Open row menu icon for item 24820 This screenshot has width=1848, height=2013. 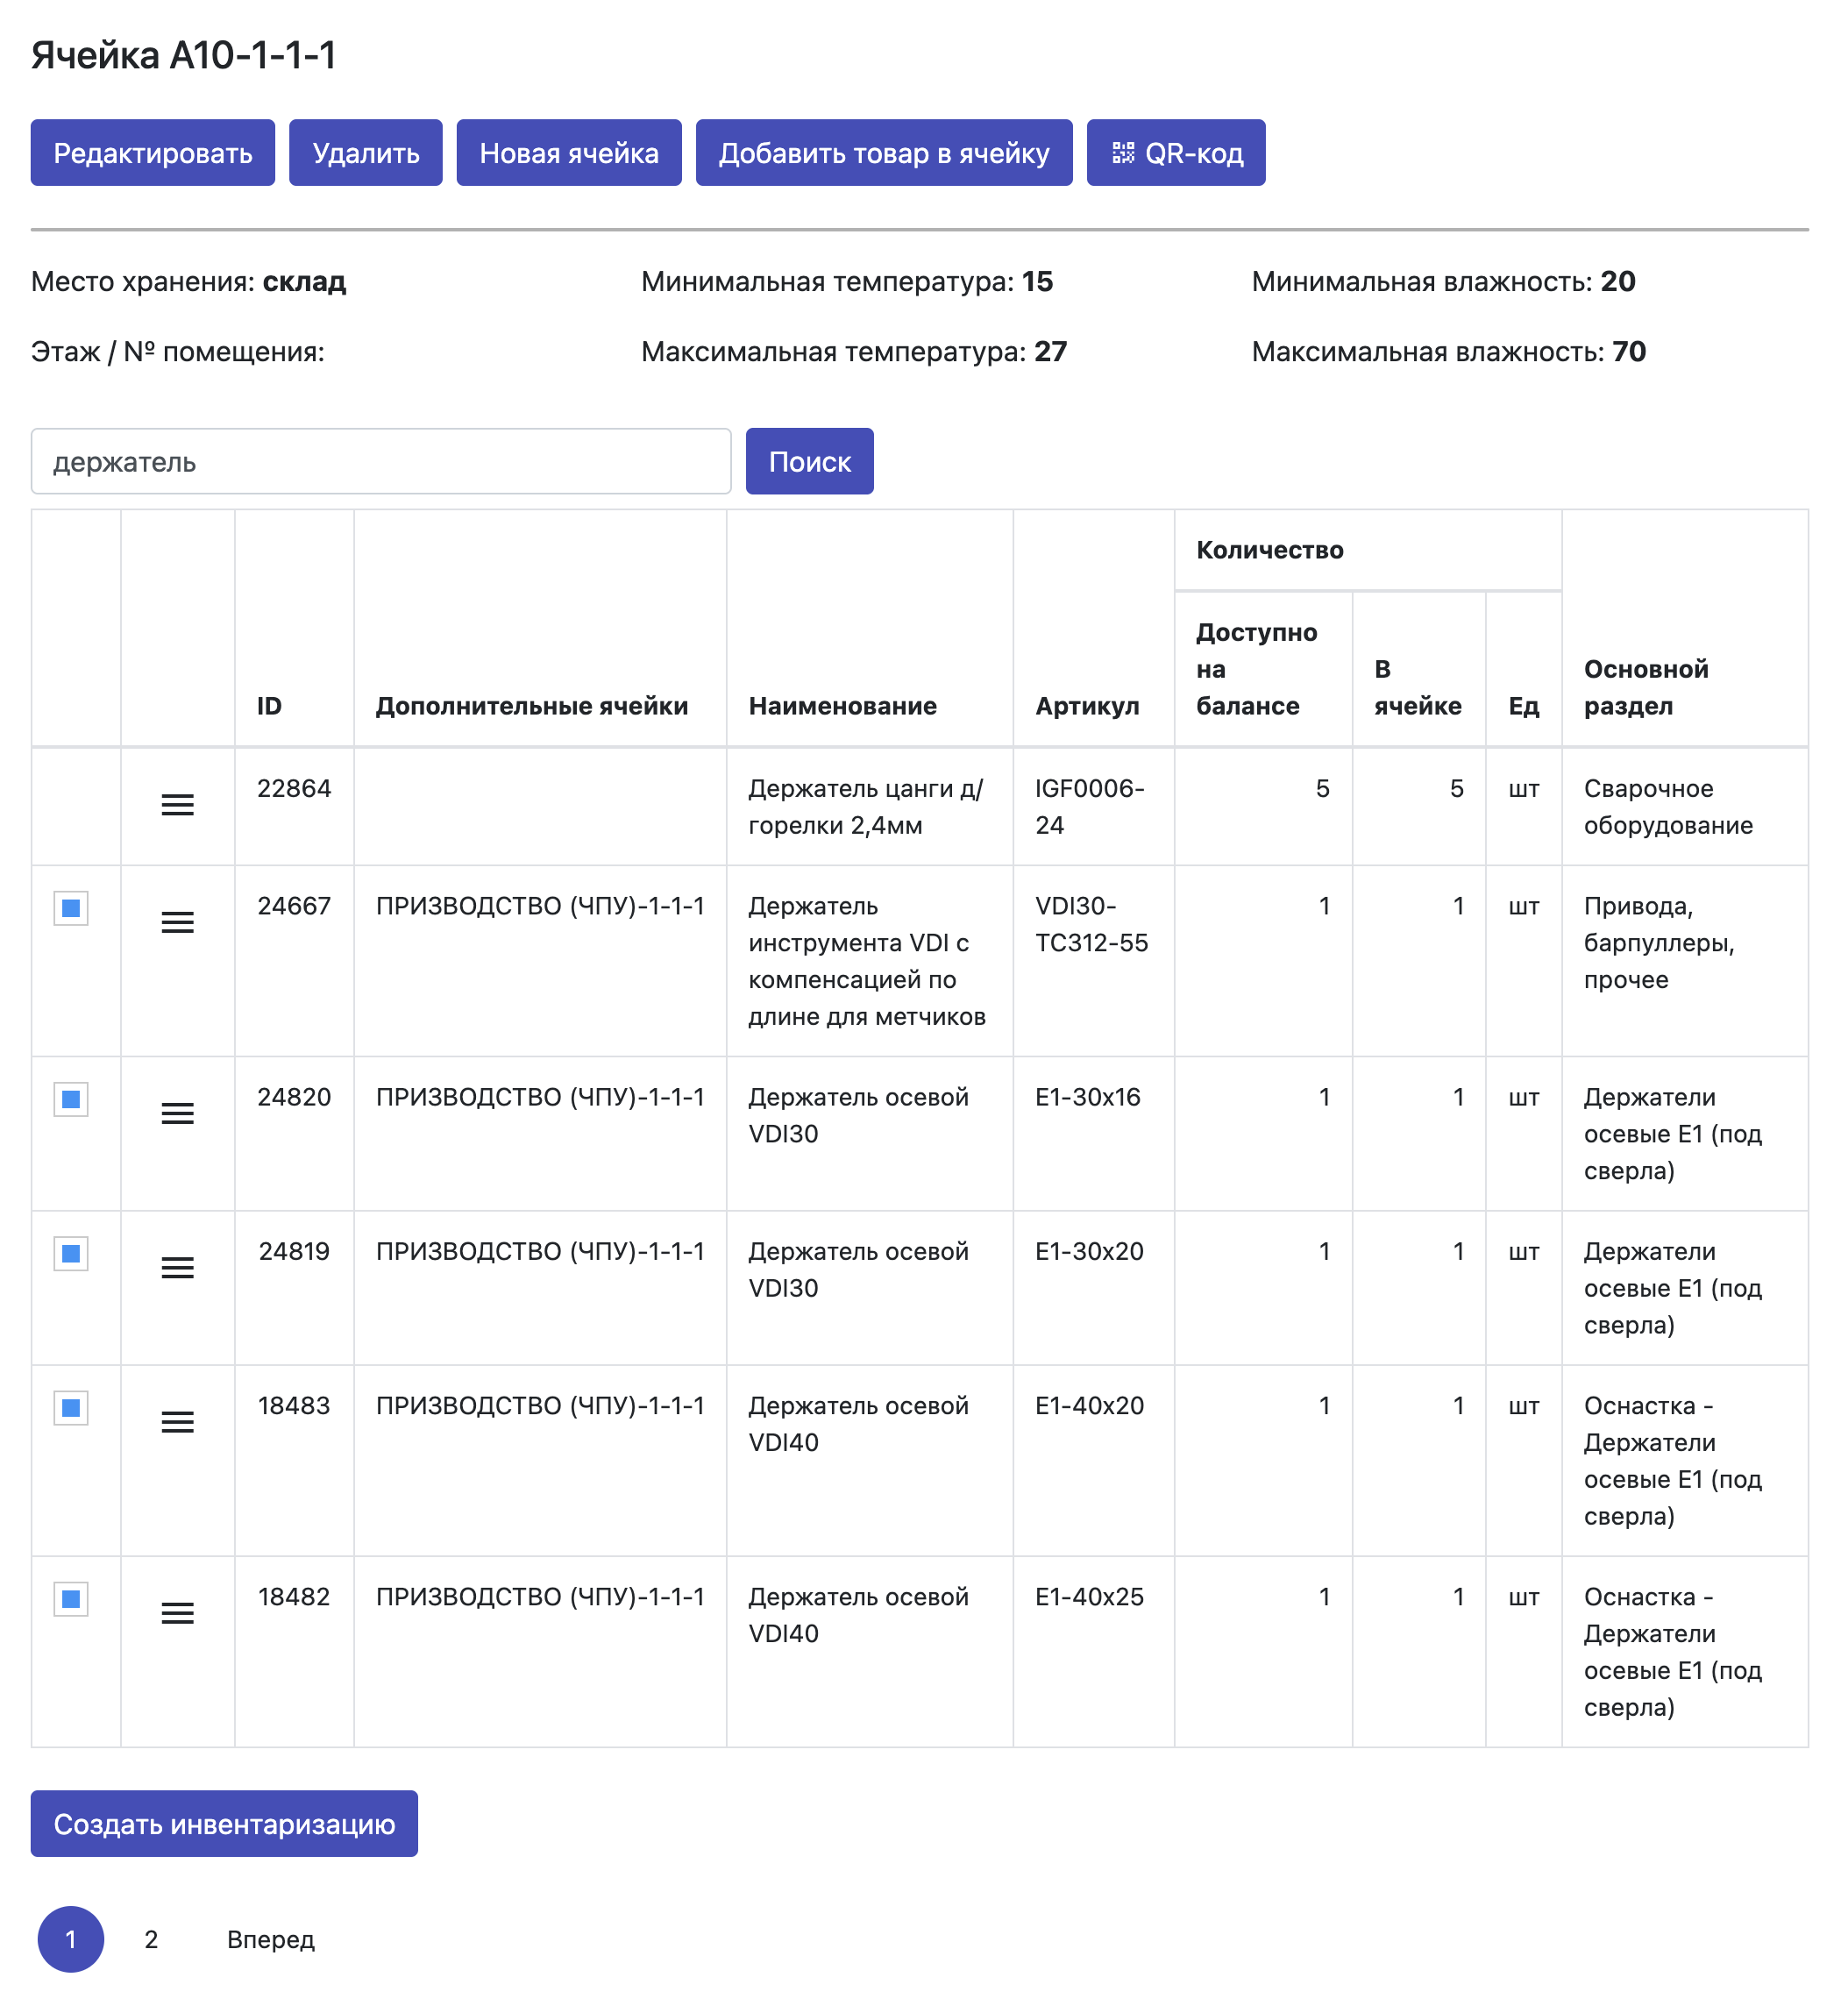coord(177,1113)
